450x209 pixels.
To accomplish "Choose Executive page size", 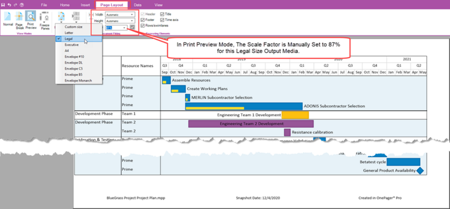I will [79, 45].
